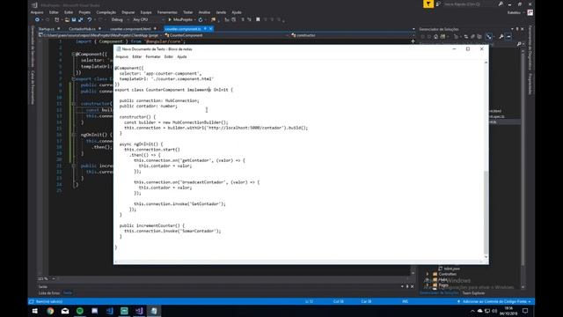This screenshot has height=317, width=563.
Task: Click the feedback icon beside the yellow flag
Action: pos(438,4)
